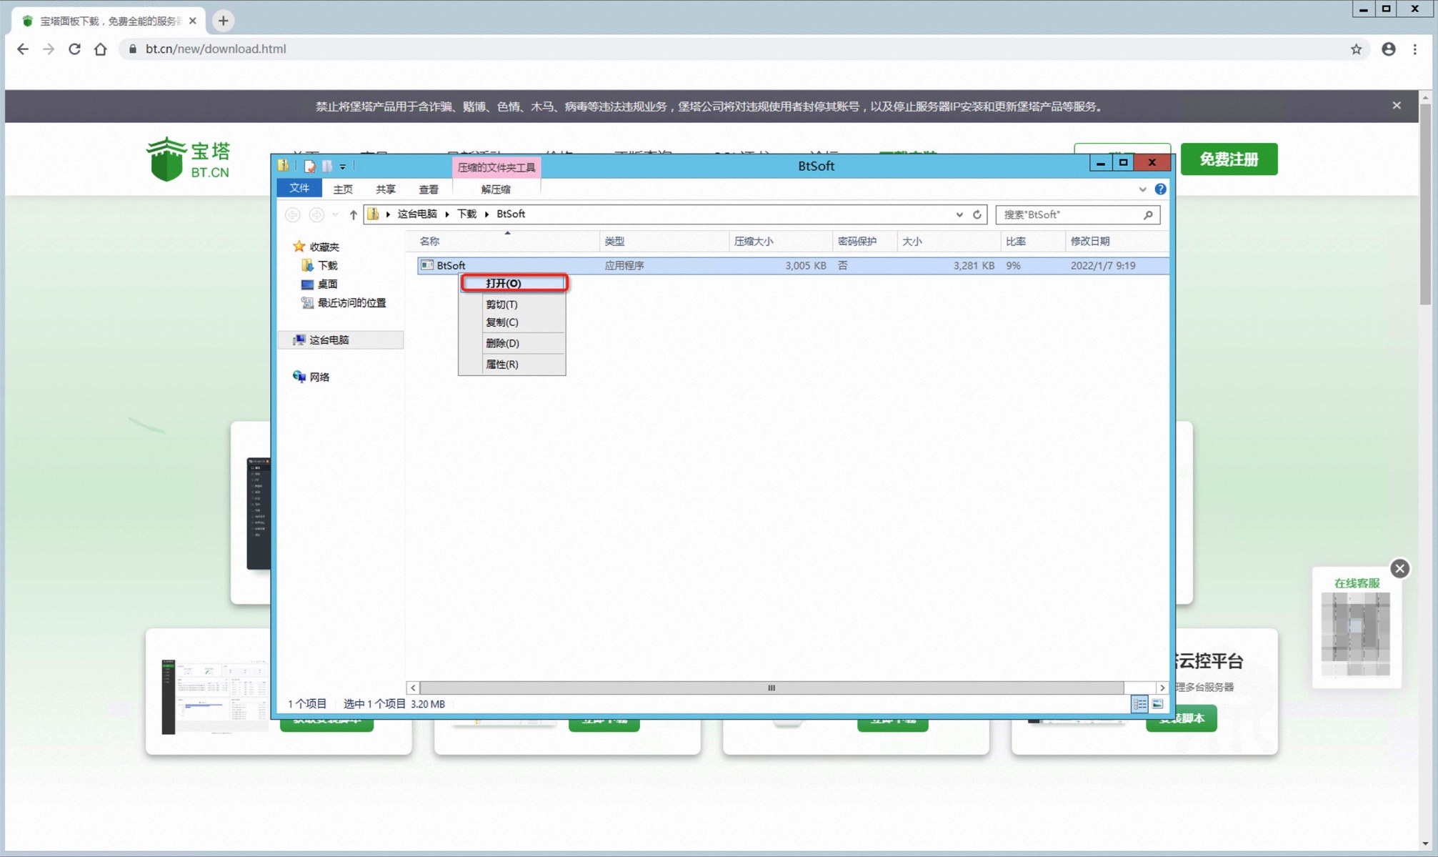Open the Chrome three-dot menu

[1415, 49]
